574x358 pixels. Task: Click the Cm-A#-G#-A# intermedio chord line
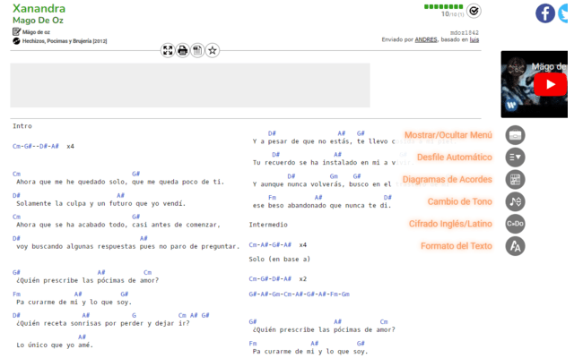pos(270,244)
